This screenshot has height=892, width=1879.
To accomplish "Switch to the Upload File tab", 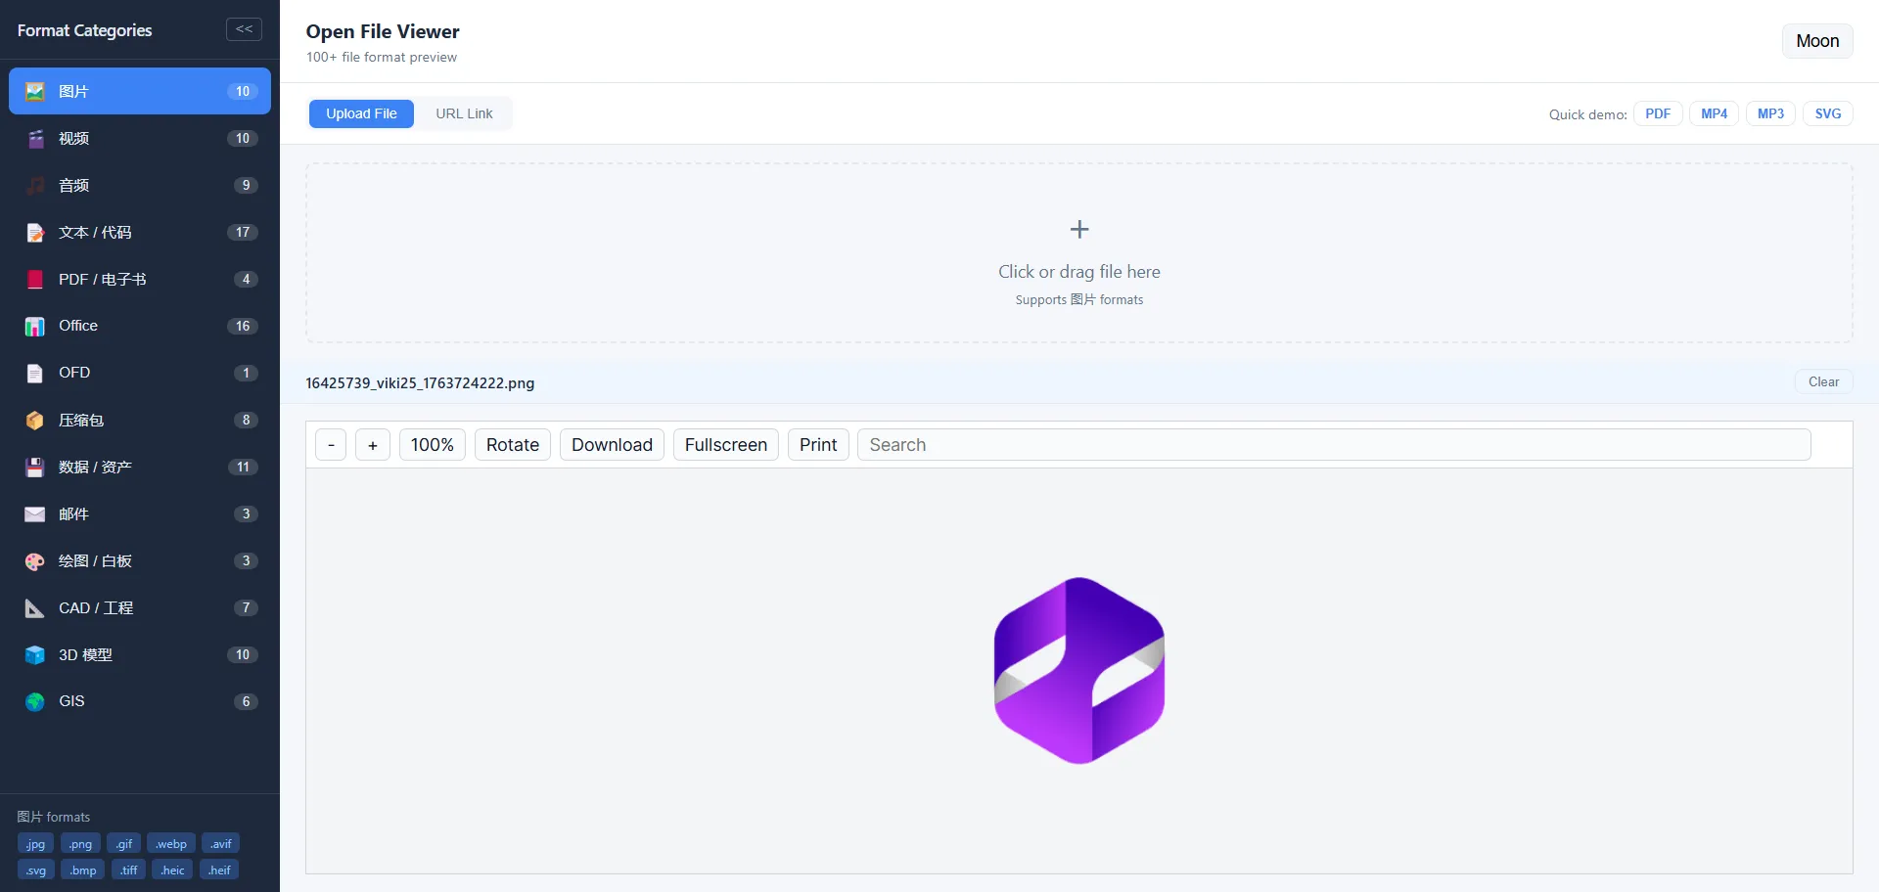I will pos(361,113).
